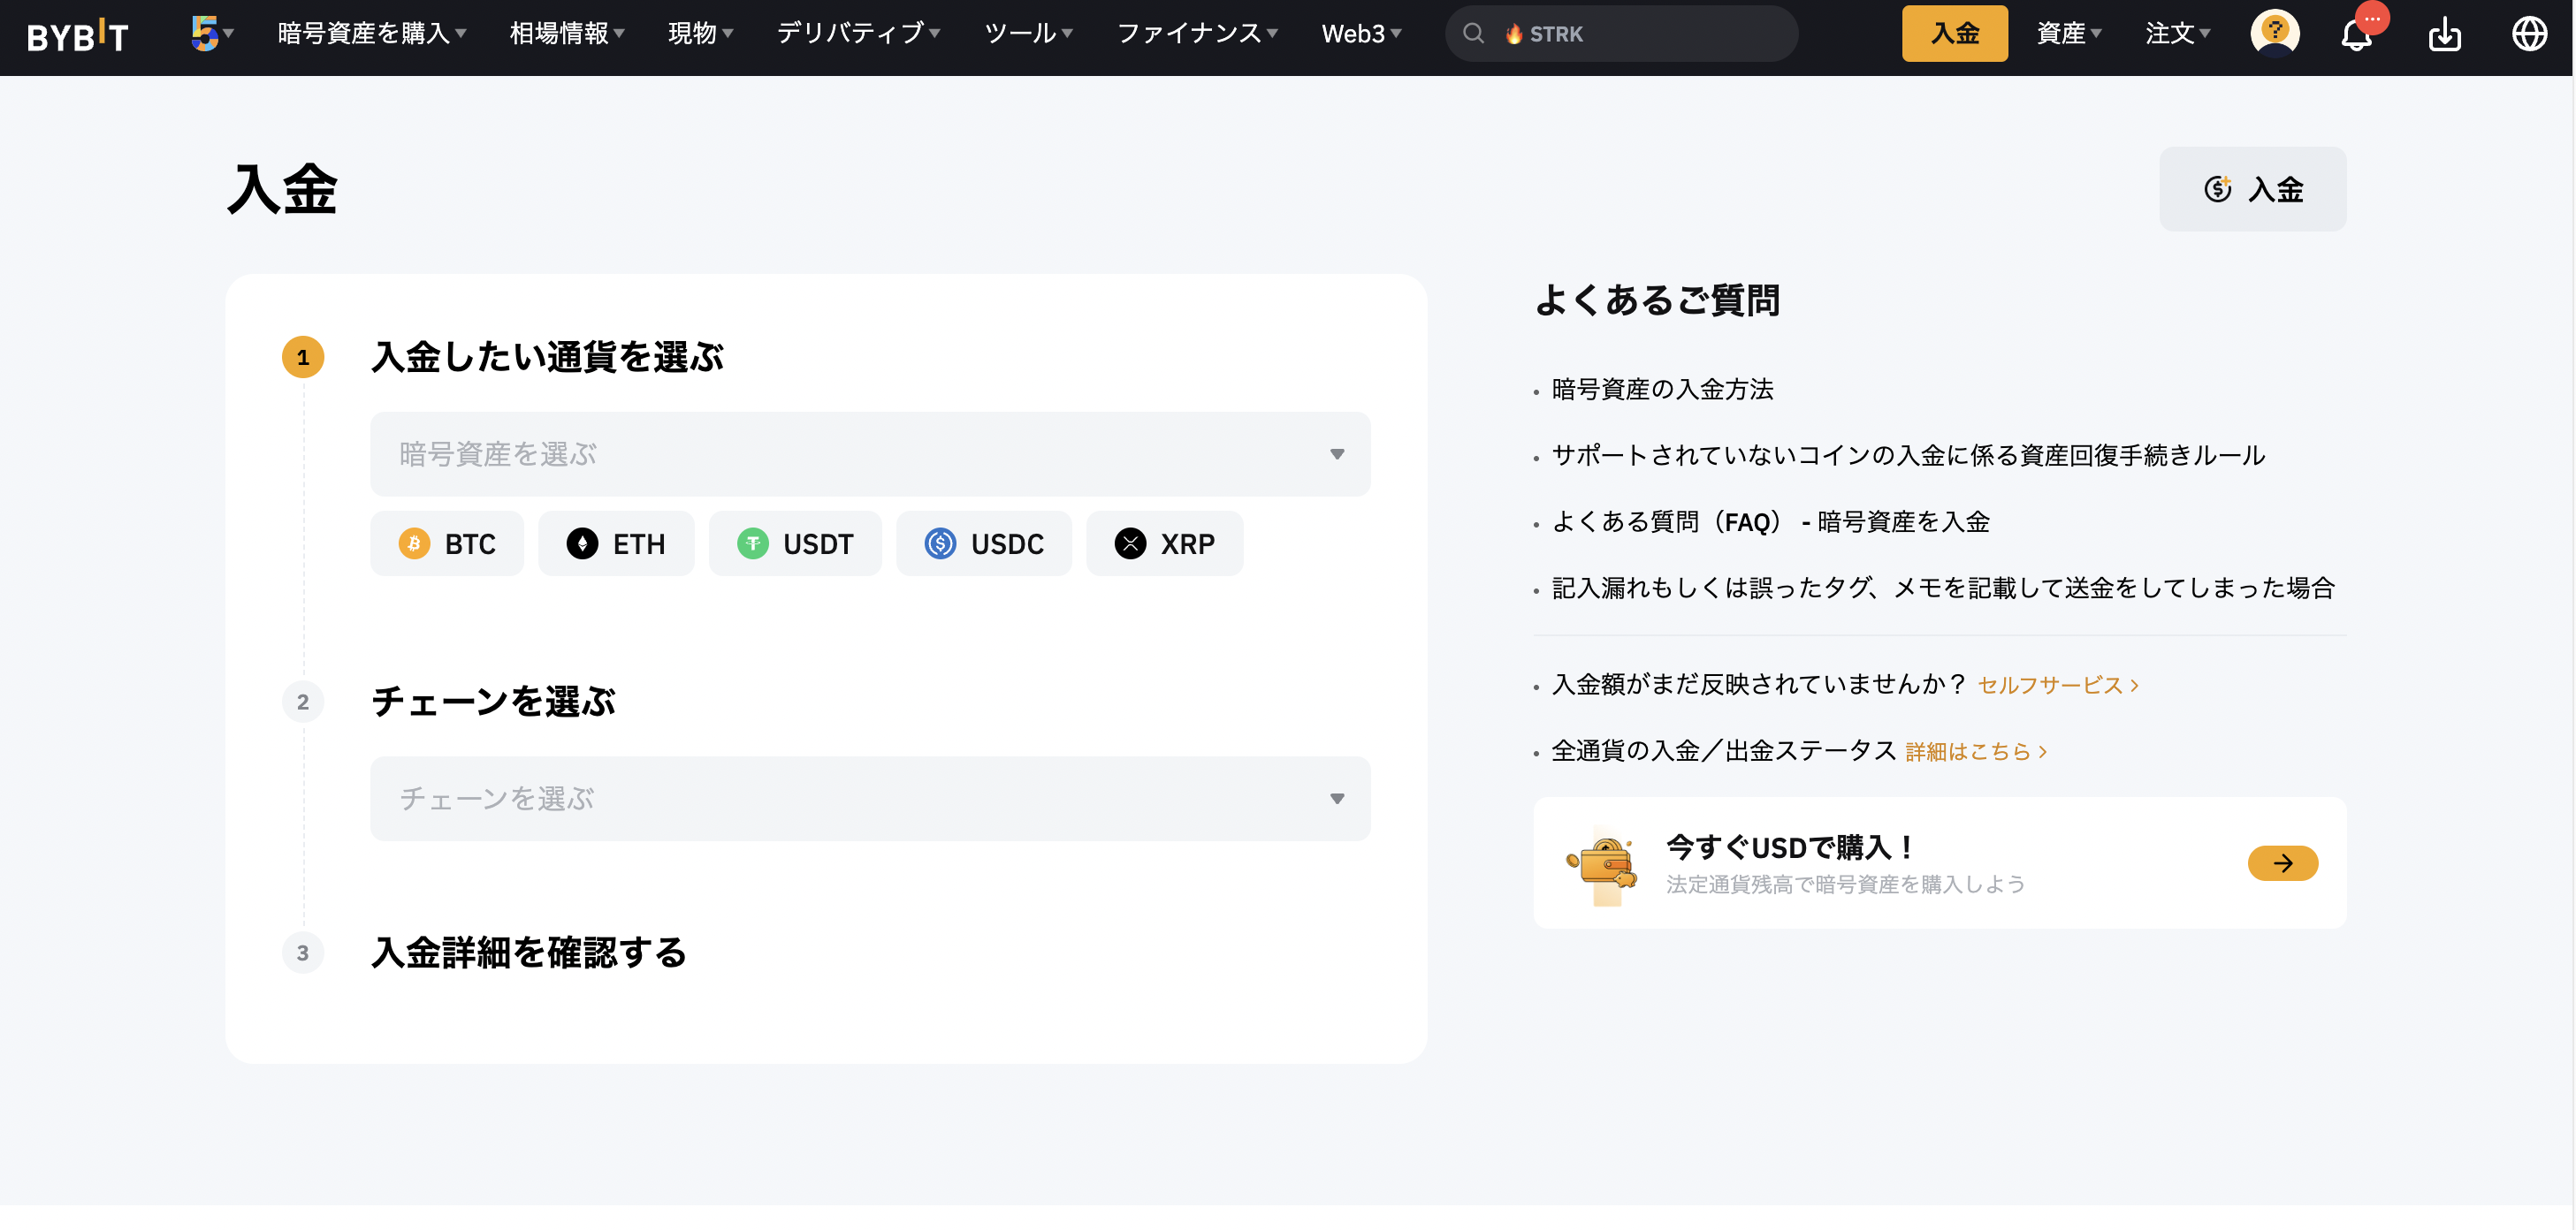Click the app download icon
2576x1230 pixels.
click(x=2443, y=35)
